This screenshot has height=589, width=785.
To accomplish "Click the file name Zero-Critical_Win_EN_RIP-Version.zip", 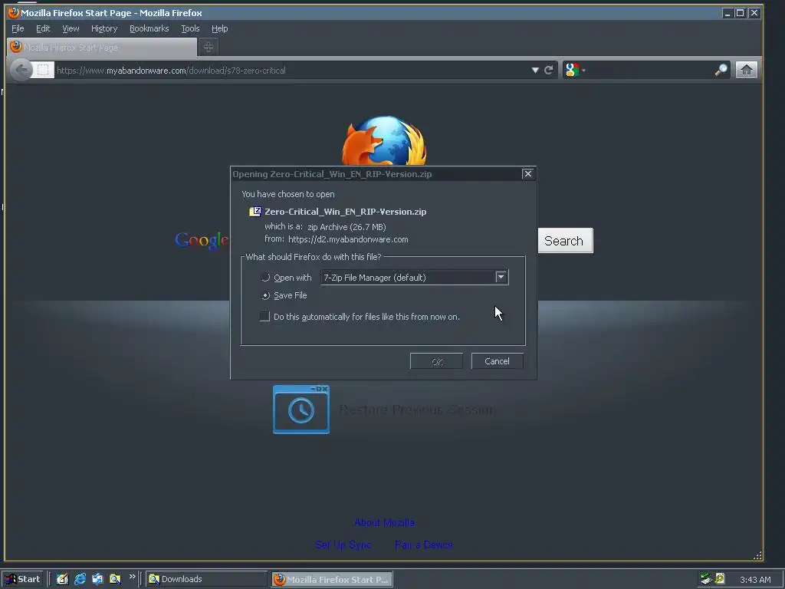I will point(346,212).
